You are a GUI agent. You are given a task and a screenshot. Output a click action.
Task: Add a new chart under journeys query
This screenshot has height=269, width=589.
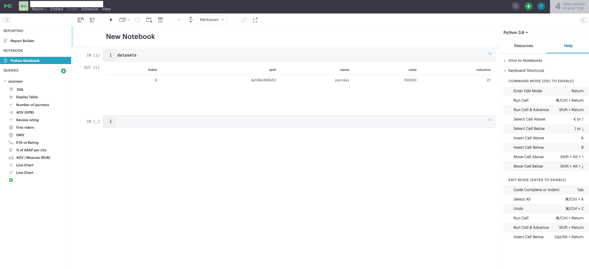point(11,180)
